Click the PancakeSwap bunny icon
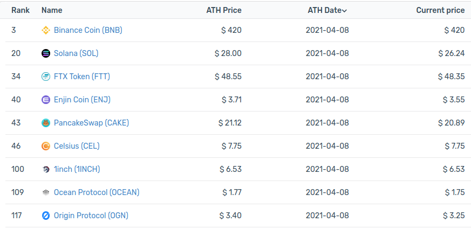Viewport: 471px width, 229px height. click(46, 123)
